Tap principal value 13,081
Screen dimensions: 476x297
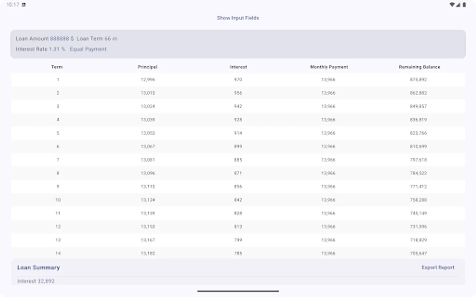[148, 160]
